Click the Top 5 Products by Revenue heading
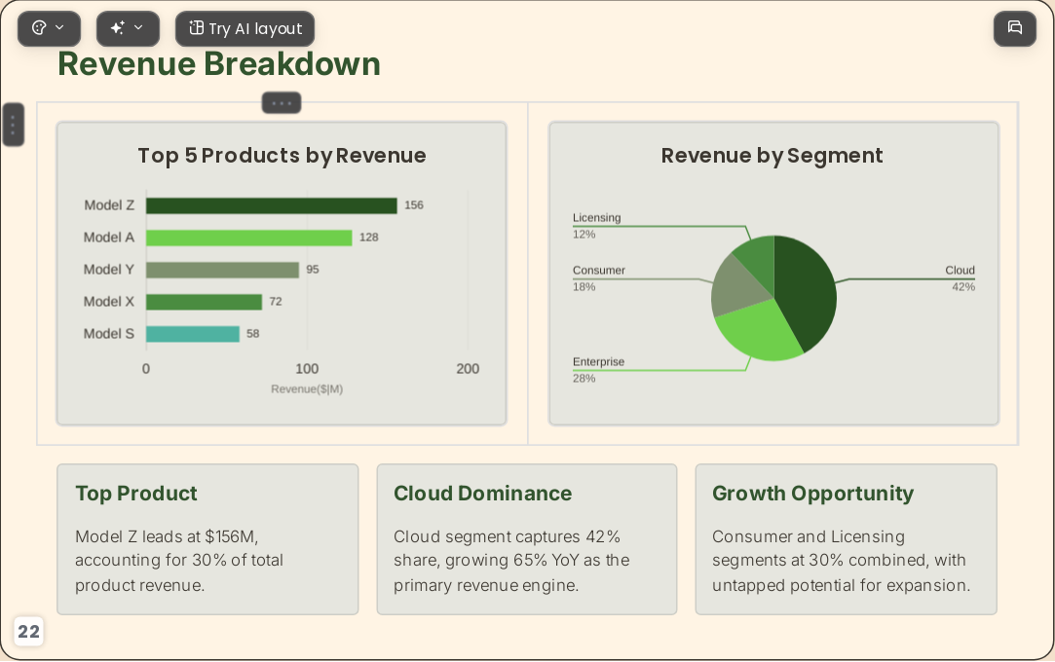The image size is (1055, 662). 282,155
